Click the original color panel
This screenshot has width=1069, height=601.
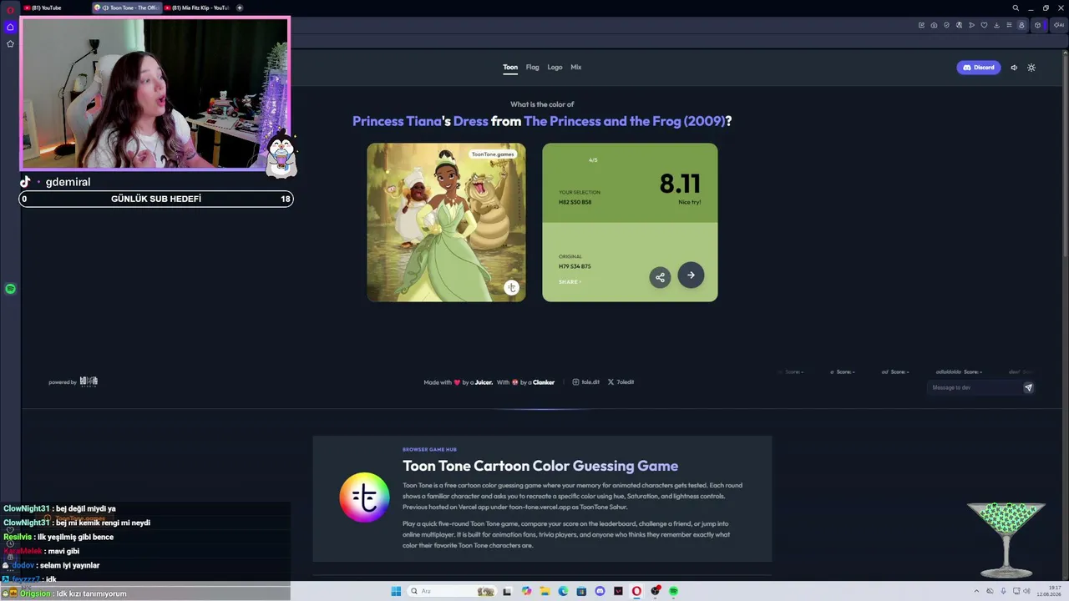coord(630,262)
